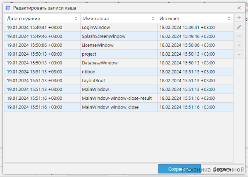The image size is (248, 177).
Task: Click the pencil edit-entry icon
Action: [239, 27]
